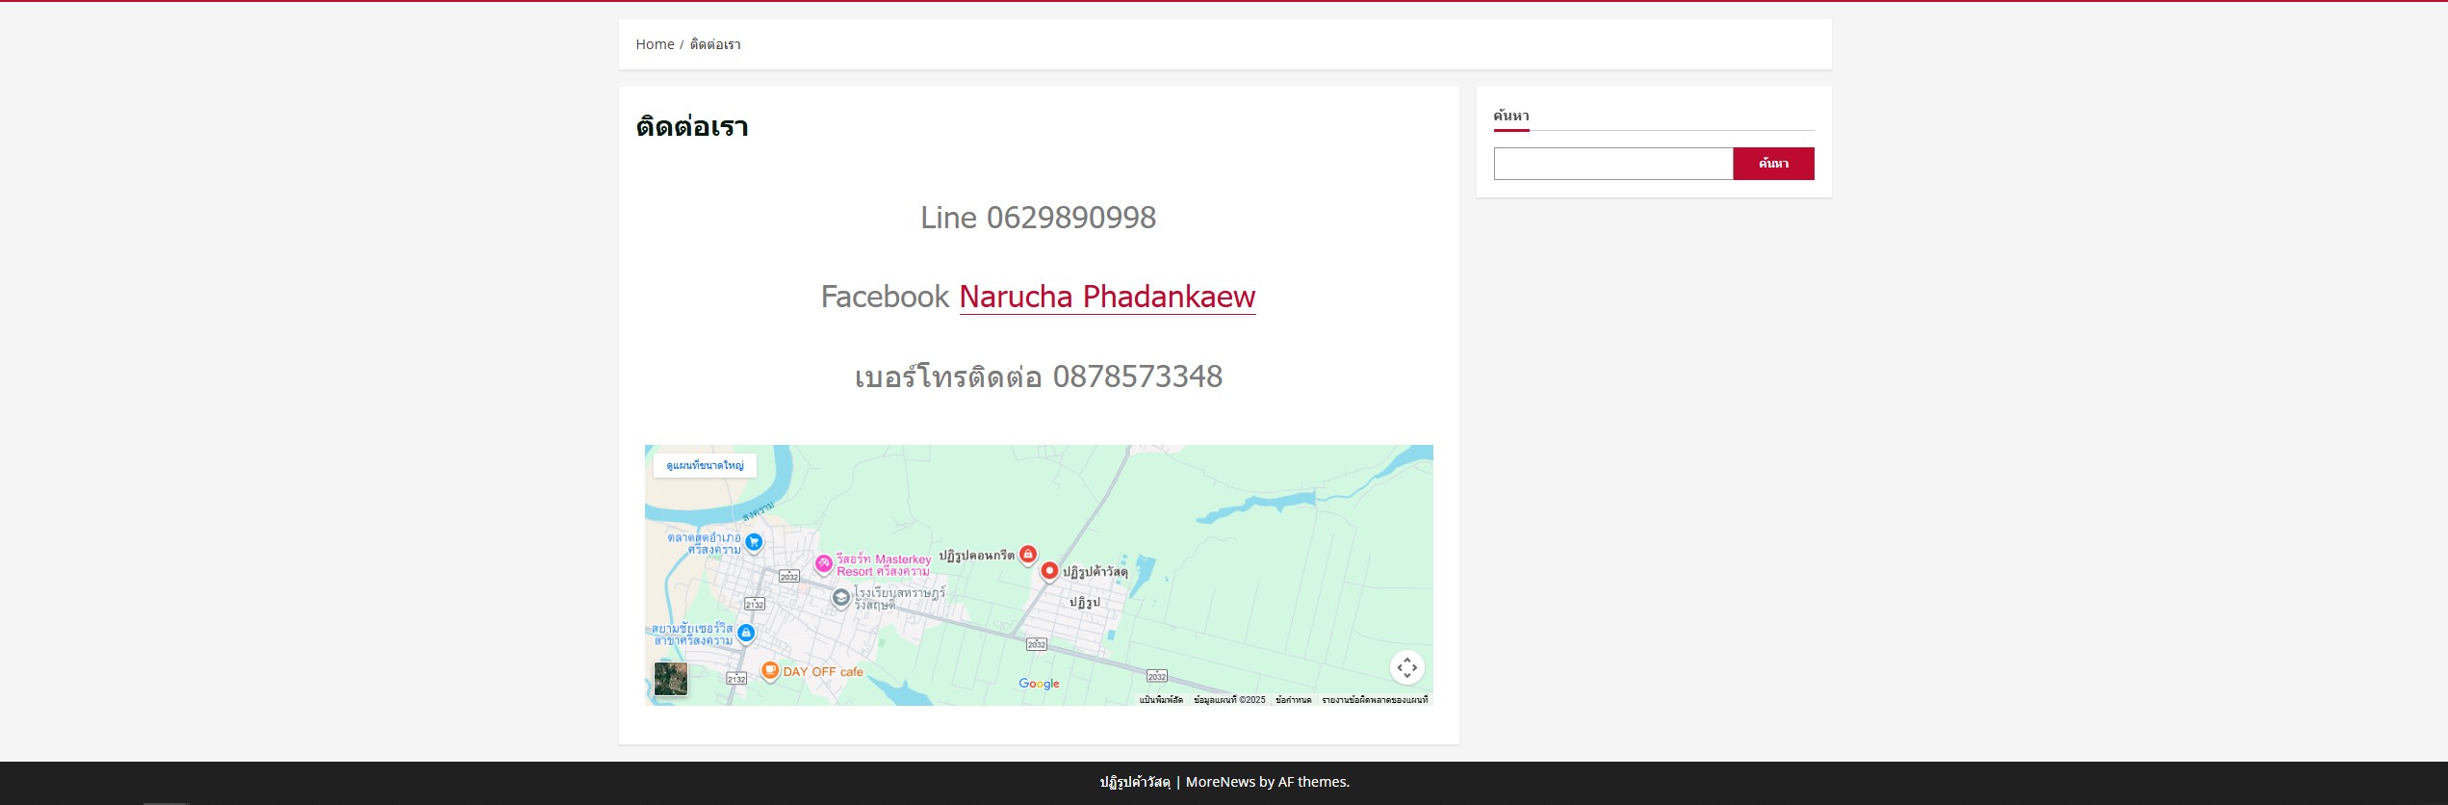
Task: Click the ปฏิรูปค้าวัสดุ red location pin
Action: 1049,571
